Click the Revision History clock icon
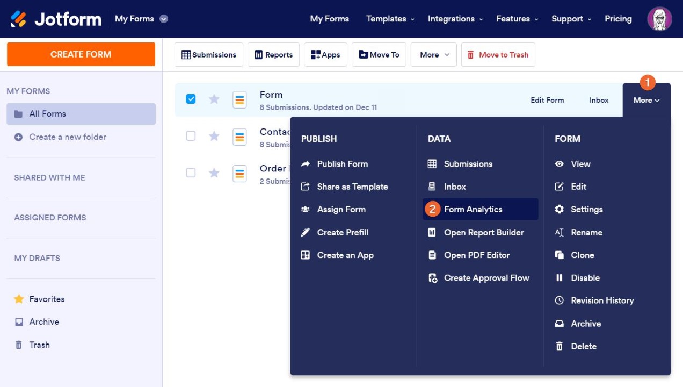The image size is (683, 387). pyautogui.click(x=559, y=300)
